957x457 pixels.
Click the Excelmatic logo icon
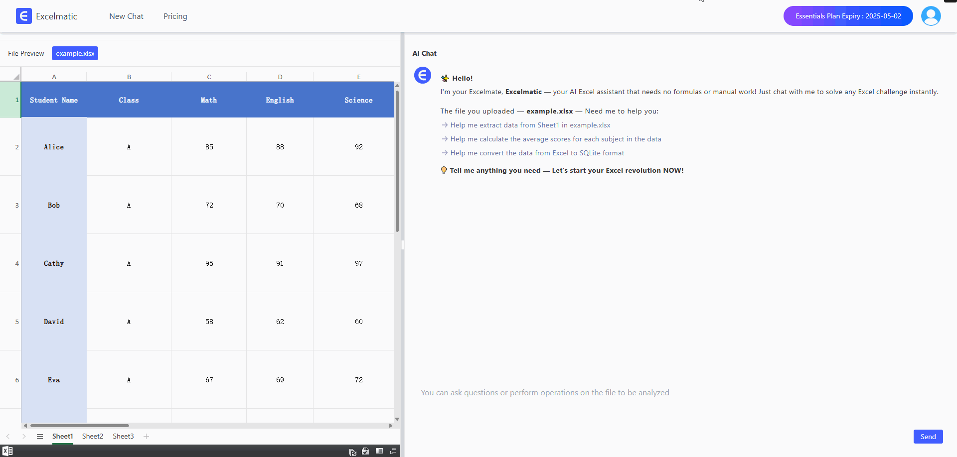point(23,16)
